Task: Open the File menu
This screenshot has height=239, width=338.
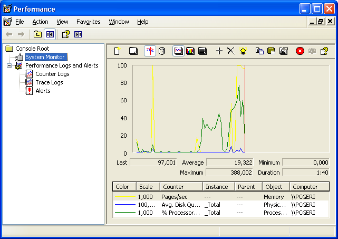Action: (x=20, y=22)
